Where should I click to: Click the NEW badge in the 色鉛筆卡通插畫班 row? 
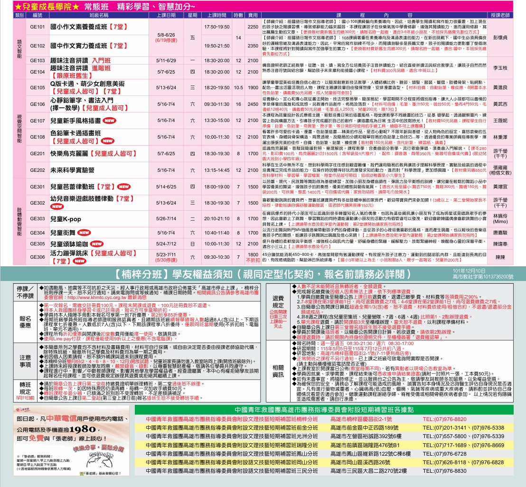107,141
